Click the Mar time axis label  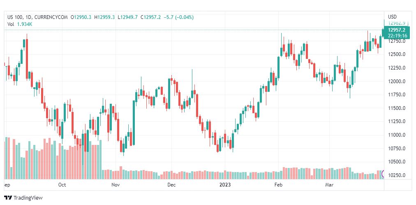pos(329,185)
